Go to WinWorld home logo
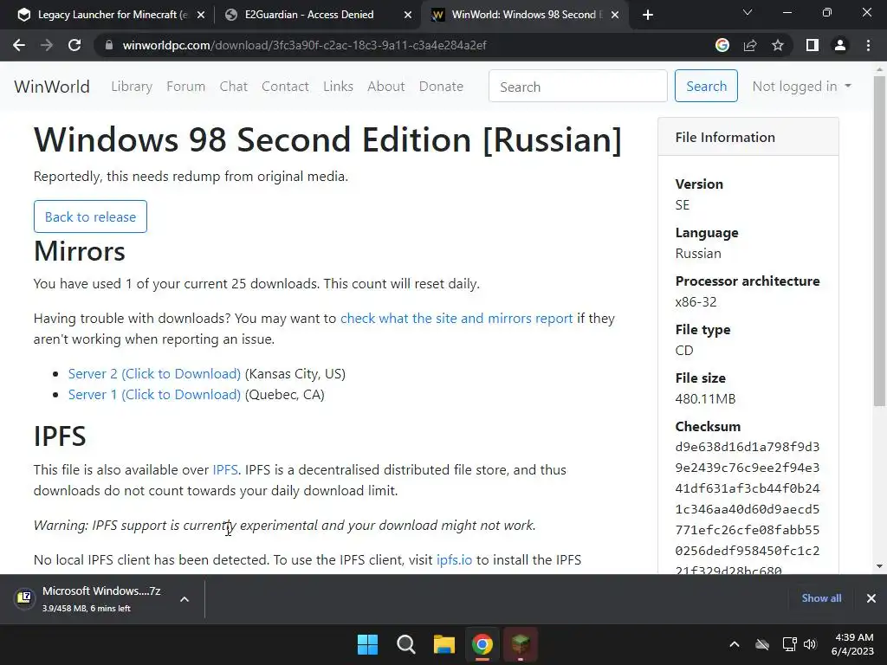The height and width of the screenshot is (665, 887). point(52,87)
